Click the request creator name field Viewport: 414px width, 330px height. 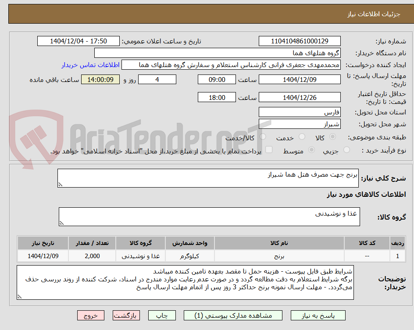[231, 65]
